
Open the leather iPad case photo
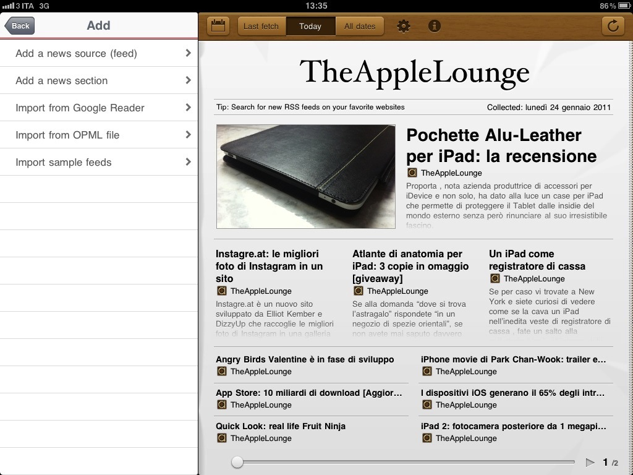pos(305,176)
